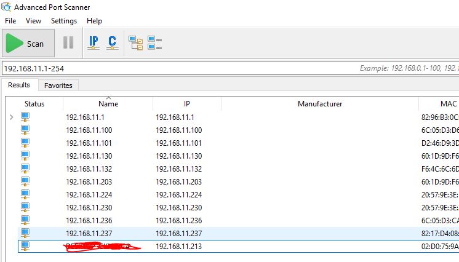
Task: Select name cell 192.168.11.132
Action: click(89, 169)
